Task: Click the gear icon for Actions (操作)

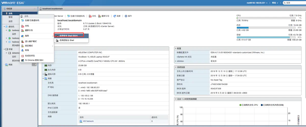Action: [126, 16]
